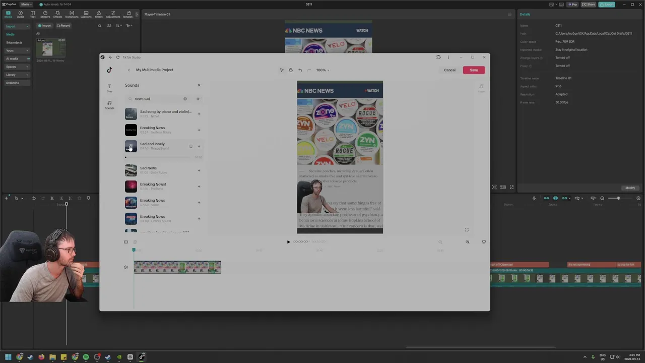Viewport: 645px width, 363px height.
Task: Adjust CapCut timeline zoom slider
Action: click(x=618, y=198)
